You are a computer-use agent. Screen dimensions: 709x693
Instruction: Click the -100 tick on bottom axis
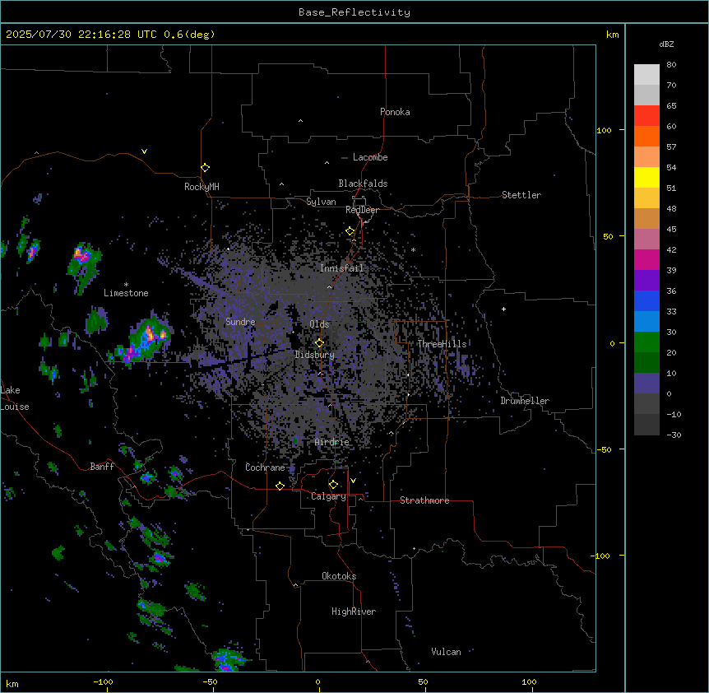[x=103, y=682]
